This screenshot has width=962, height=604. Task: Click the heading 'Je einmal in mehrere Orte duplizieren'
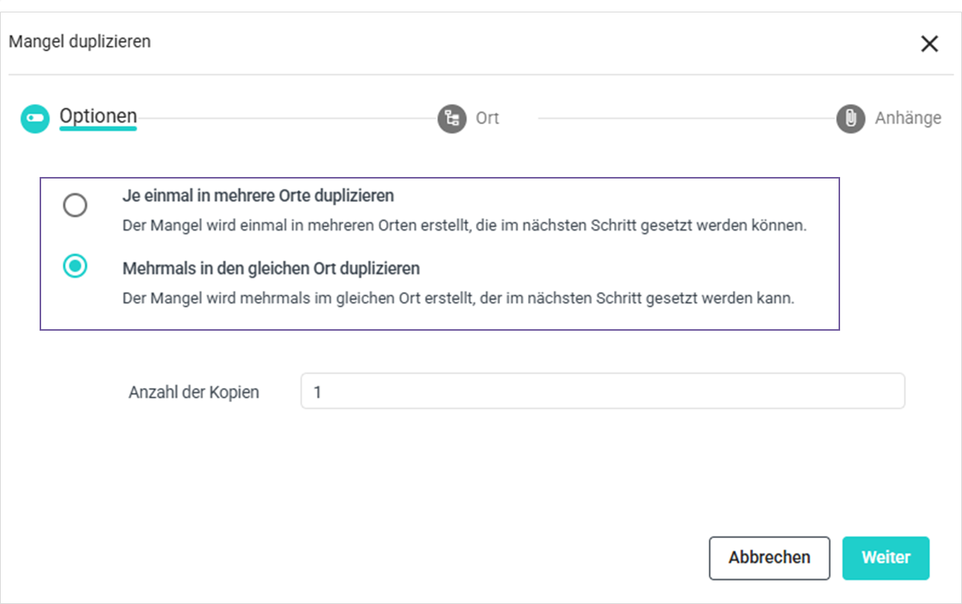(258, 196)
